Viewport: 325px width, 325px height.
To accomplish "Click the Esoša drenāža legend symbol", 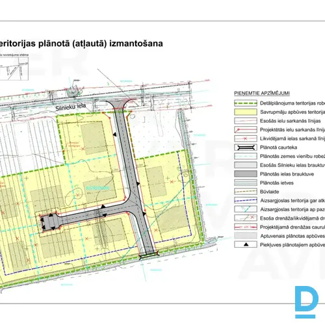I will (246, 218).
